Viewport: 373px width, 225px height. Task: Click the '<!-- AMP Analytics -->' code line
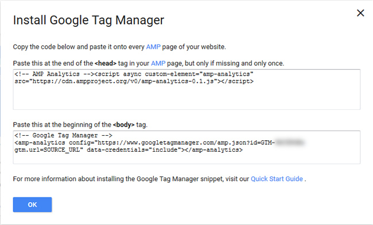coord(134,74)
